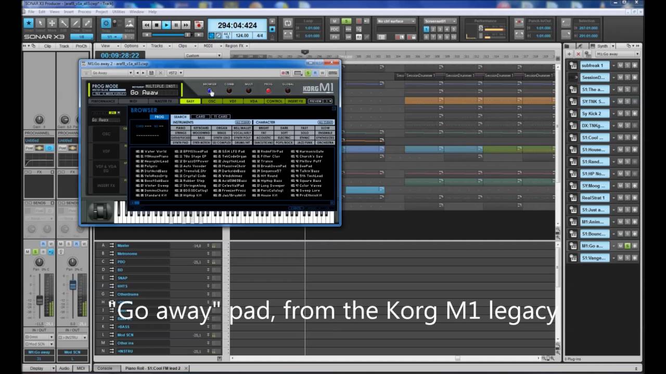Filter instruments by PIANO

181,128
